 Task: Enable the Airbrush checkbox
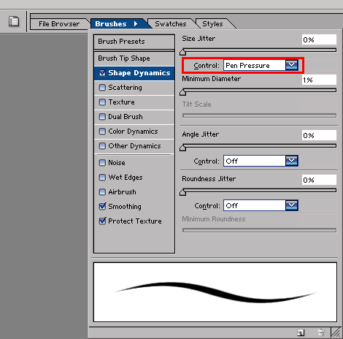pos(102,192)
